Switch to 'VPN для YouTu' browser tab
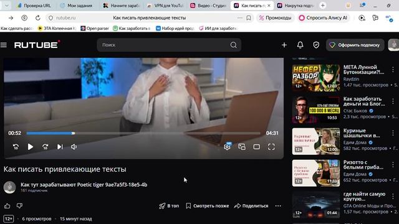399x224 pixels. (165, 6)
